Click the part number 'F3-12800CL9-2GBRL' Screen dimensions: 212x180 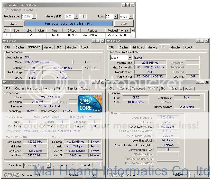click(150, 76)
